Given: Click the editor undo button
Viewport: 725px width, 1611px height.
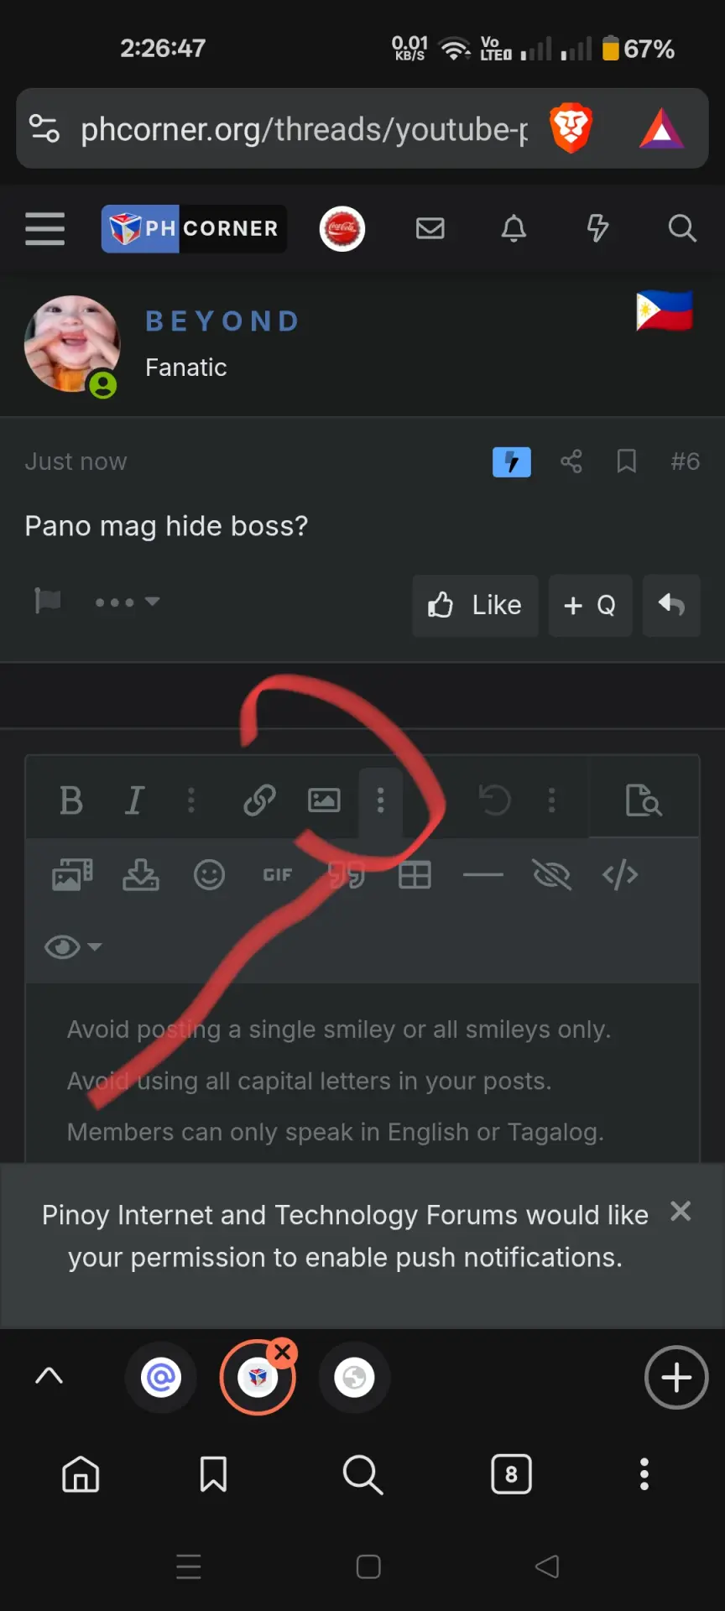Looking at the screenshot, I should (x=494, y=800).
